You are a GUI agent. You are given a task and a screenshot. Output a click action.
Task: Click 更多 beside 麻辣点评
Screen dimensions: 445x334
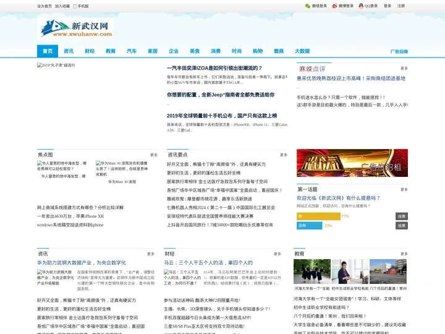[404, 69]
